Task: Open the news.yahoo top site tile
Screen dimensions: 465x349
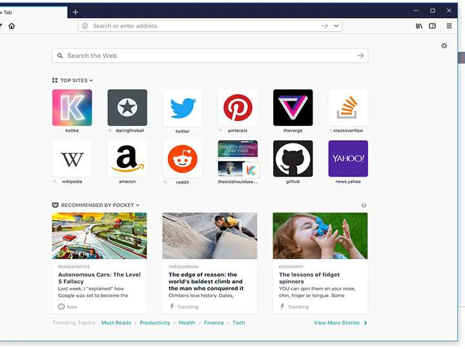Action: click(348, 159)
